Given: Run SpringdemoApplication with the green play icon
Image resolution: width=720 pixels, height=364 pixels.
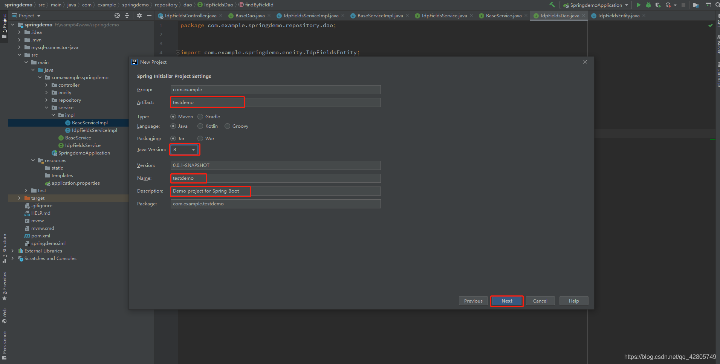Looking at the screenshot, I should (x=639, y=5).
